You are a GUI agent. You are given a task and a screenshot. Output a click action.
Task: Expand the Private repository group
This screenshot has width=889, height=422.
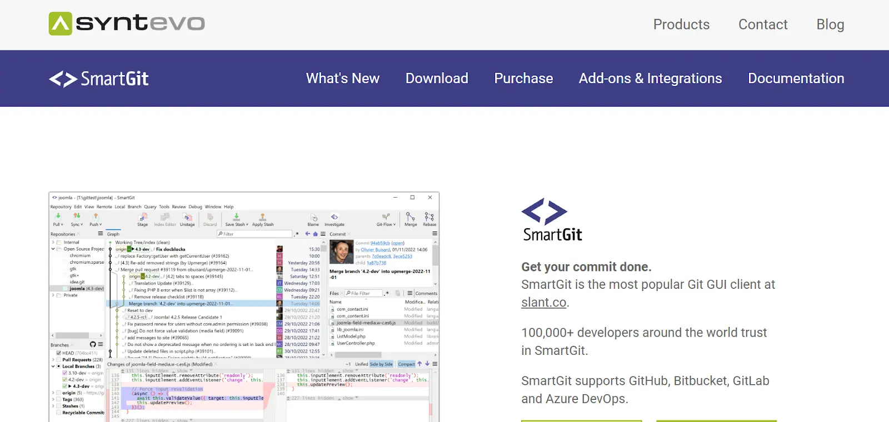pyautogui.click(x=53, y=295)
